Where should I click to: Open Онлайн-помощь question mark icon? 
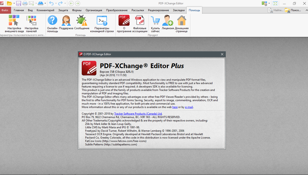[x=52, y=23]
